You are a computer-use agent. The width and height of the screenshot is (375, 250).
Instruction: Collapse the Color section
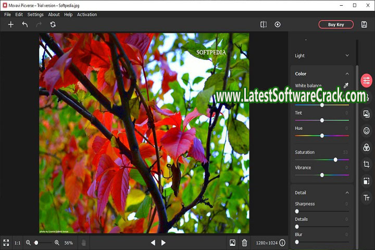[x=347, y=74]
